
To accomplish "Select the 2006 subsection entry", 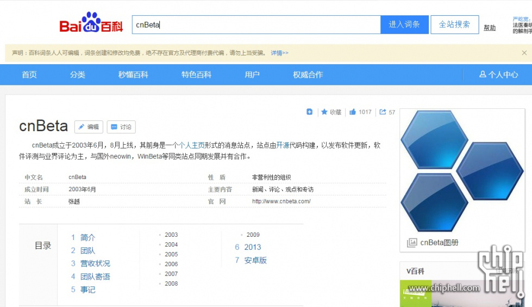I will click(x=171, y=264).
